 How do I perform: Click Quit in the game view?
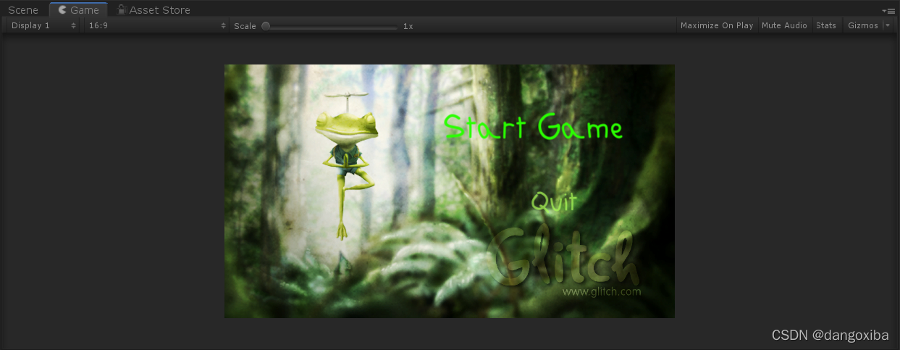[x=555, y=201]
